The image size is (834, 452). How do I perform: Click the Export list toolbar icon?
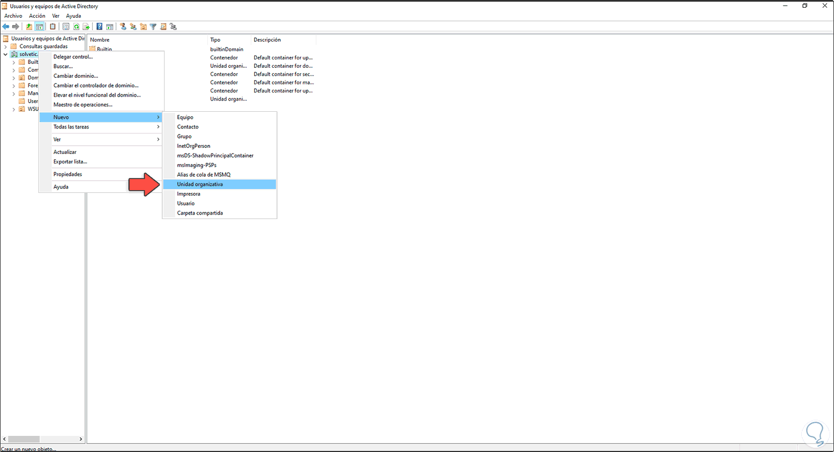86,27
